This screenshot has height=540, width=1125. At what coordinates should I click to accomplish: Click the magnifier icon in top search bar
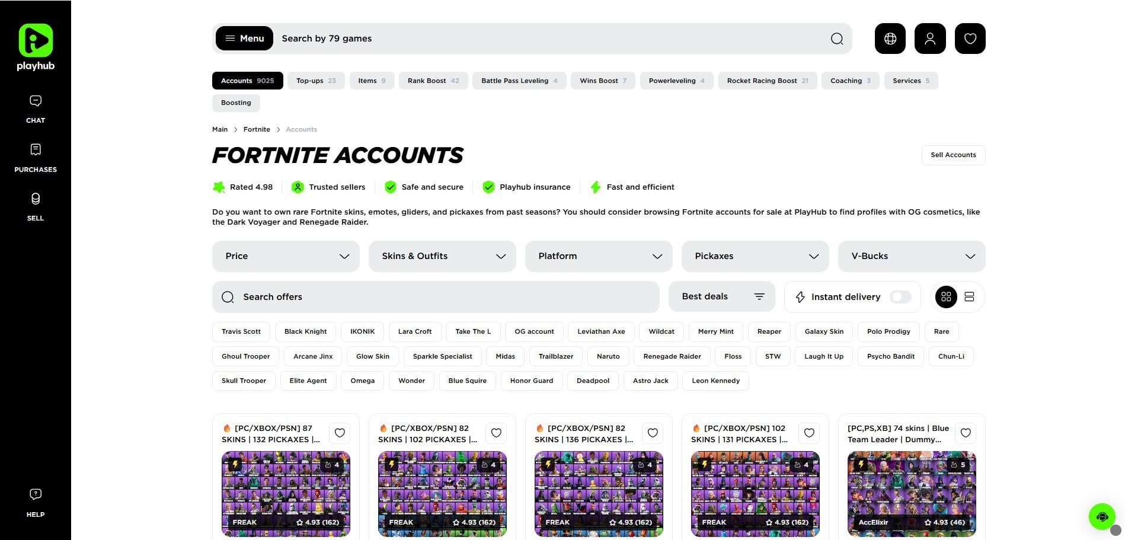[x=836, y=39]
